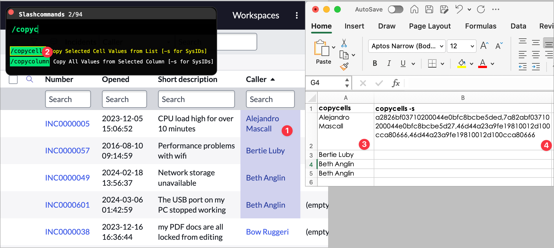Click the Insert Function fx icon
554x248 pixels.
[395, 83]
